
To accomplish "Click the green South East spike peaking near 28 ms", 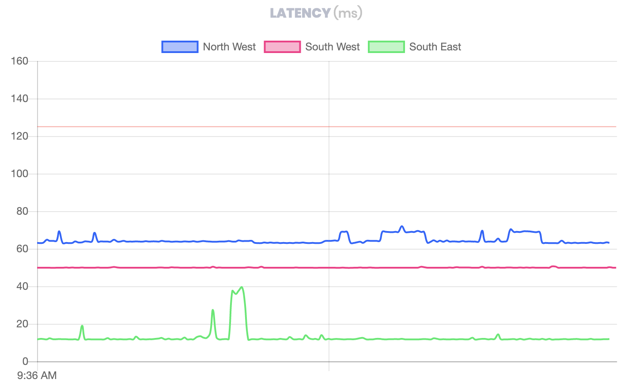I will pos(213,310).
